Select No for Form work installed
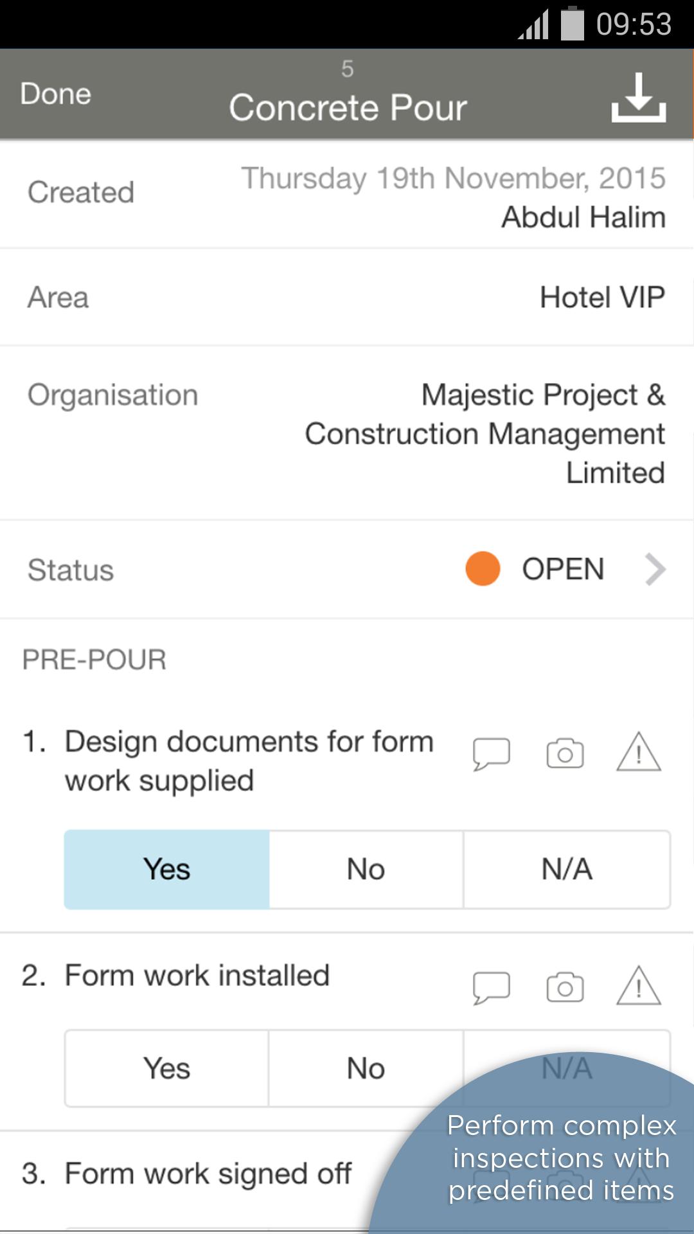 pyautogui.click(x=366, y=1069)
